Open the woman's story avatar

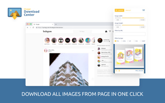[x=47, y=40]
